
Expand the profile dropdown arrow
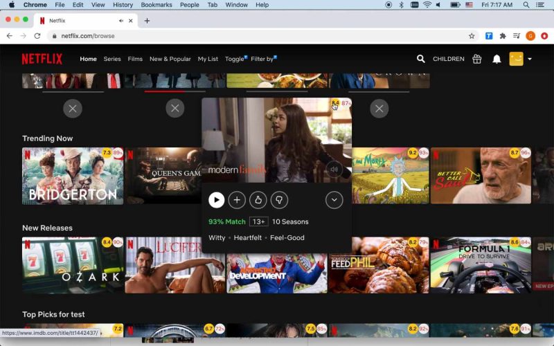[x=530, y=59]
